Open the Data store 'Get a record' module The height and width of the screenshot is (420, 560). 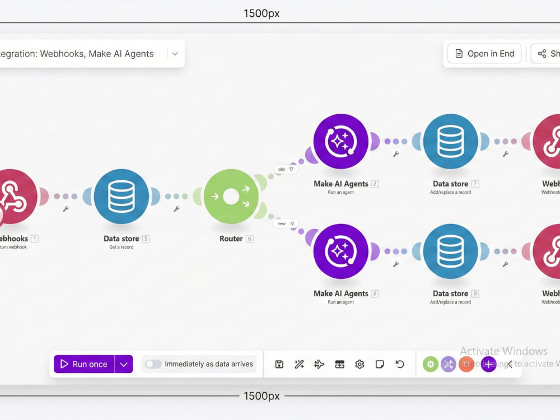[x=122, y=197]
